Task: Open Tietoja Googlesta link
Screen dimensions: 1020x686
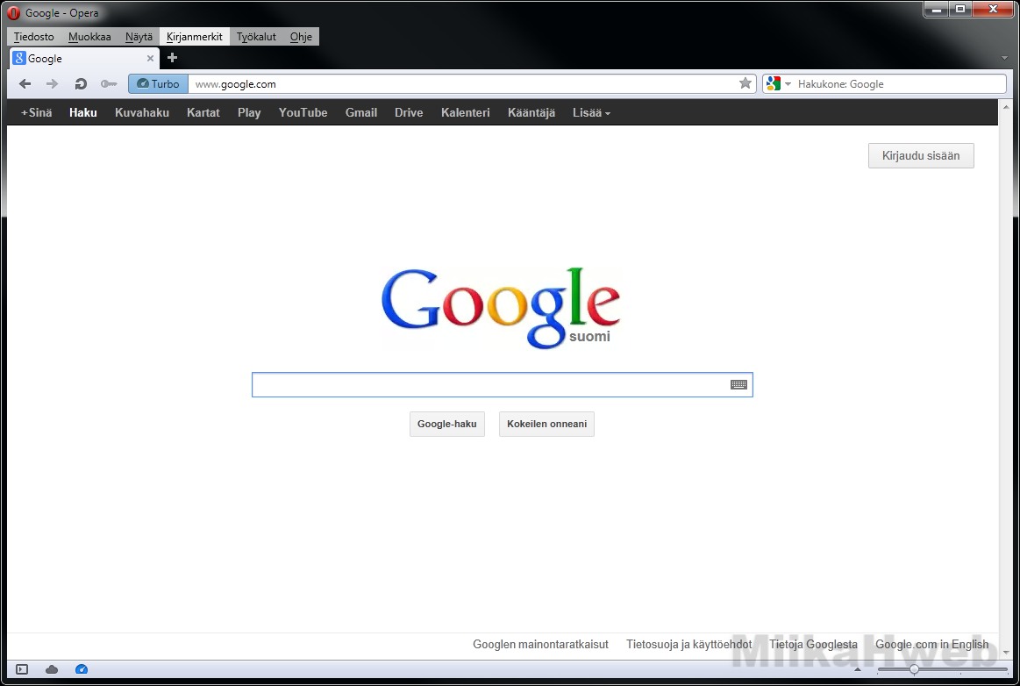Action: coord(813,645)
